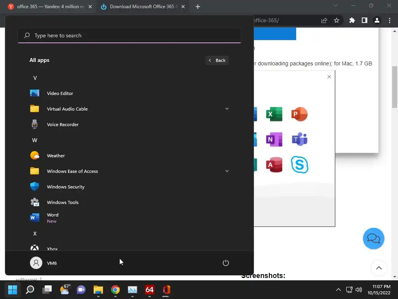Image resolution: width=398 pixels, height=299 pixels.
Task: Open Windows Tools
Action: [129, 202]
